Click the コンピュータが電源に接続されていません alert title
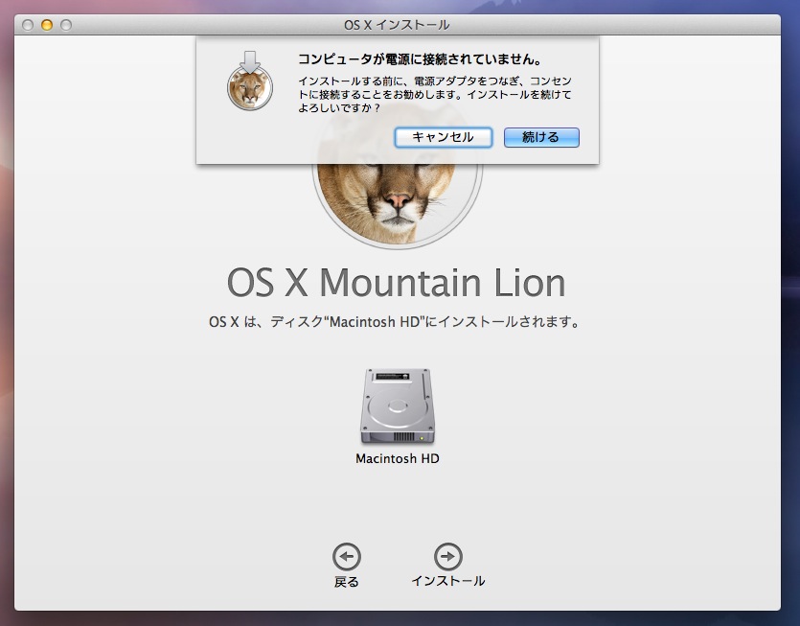This screenshot has width=800, height=626. click(420, 59)
